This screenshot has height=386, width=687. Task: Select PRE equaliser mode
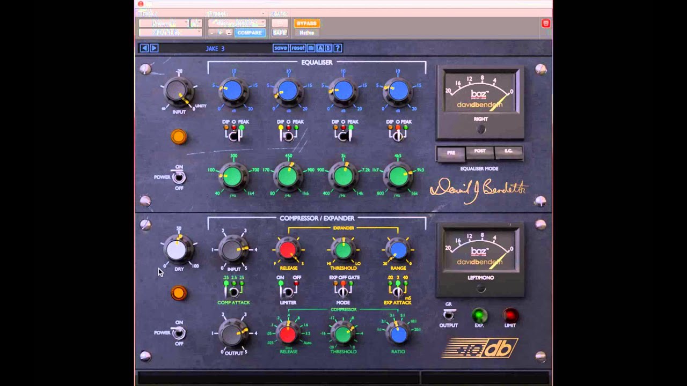(451, 153)
